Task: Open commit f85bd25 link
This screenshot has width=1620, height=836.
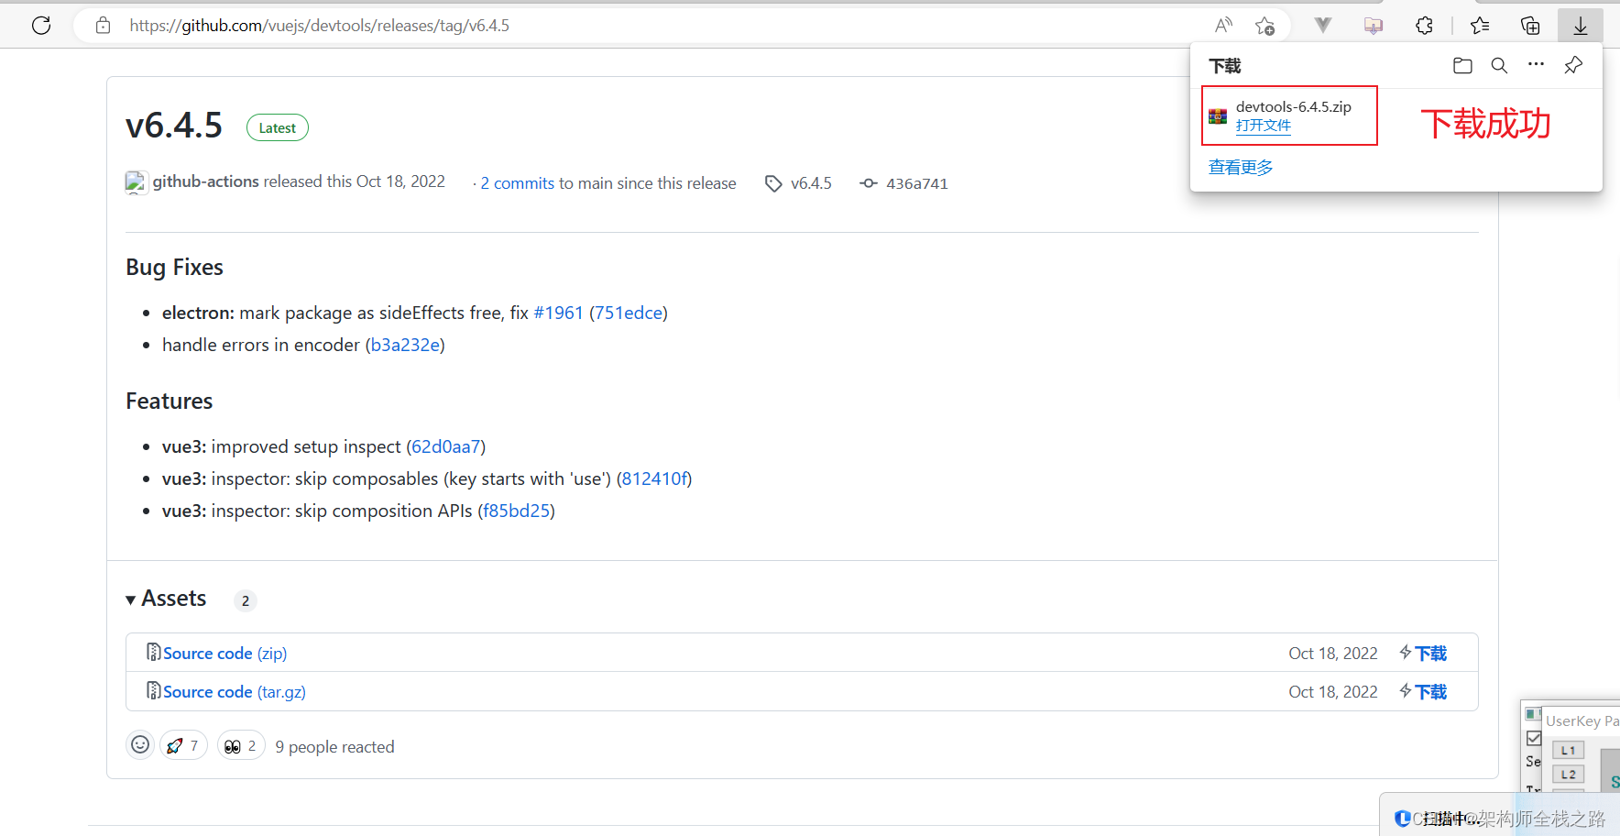Action: click(517, 511)
